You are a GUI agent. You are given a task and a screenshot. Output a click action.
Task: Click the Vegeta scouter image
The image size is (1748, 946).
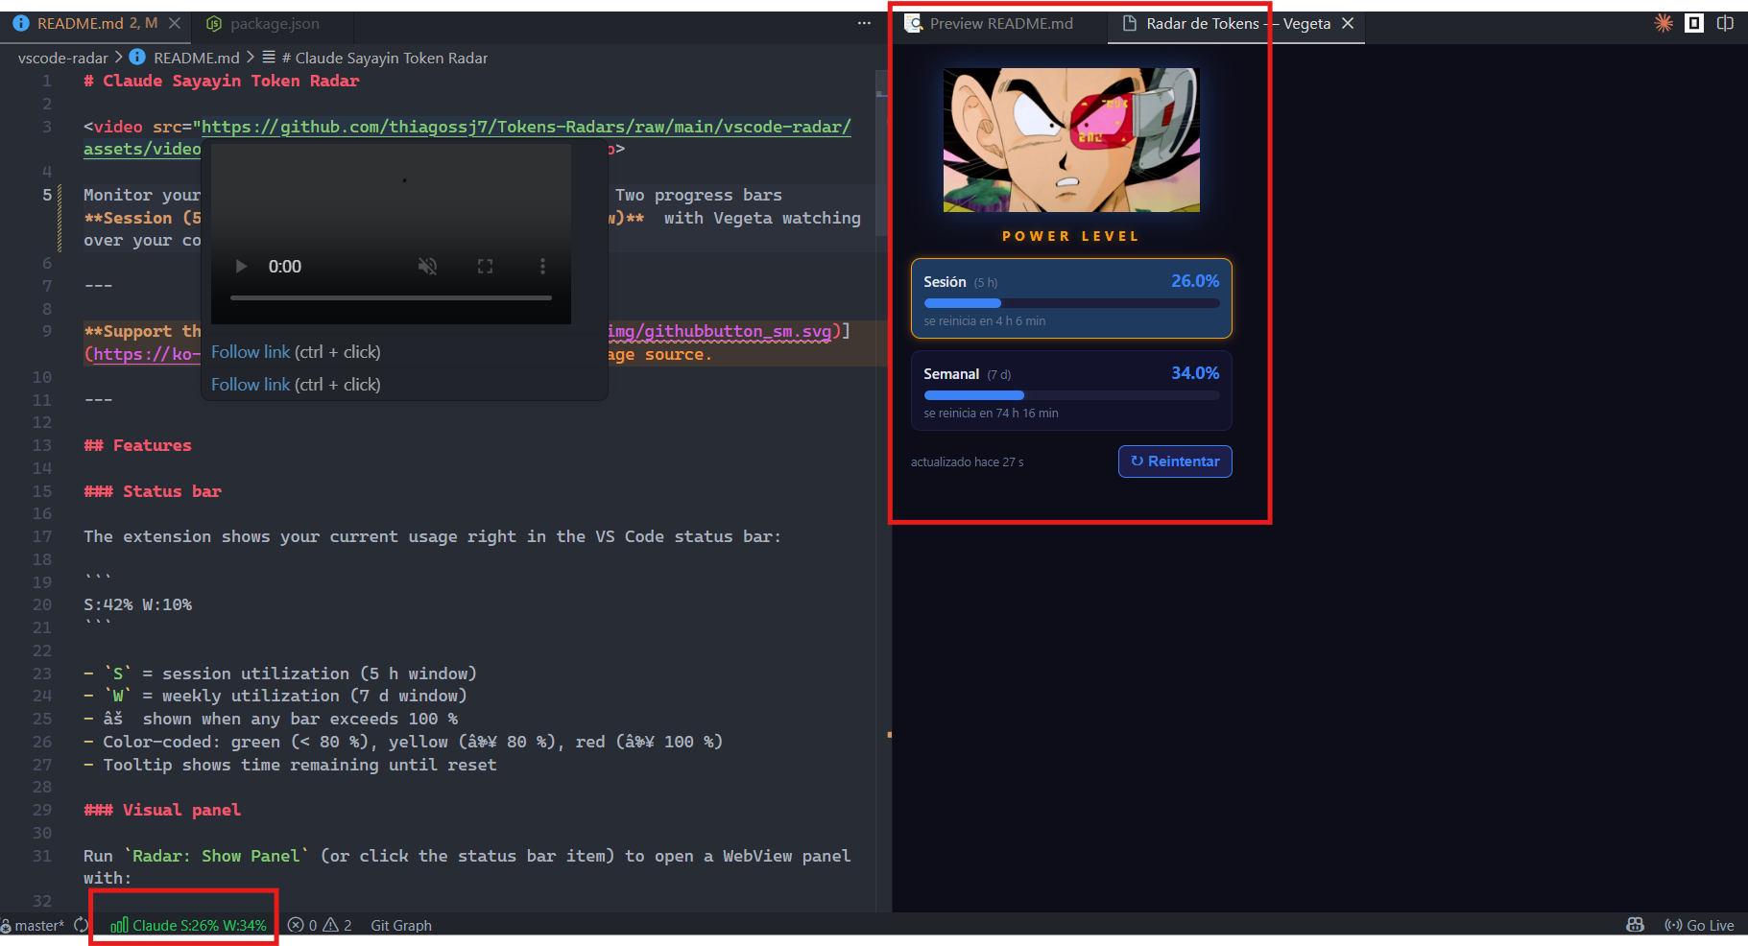pyautogui.click(x=1071, y=140)
